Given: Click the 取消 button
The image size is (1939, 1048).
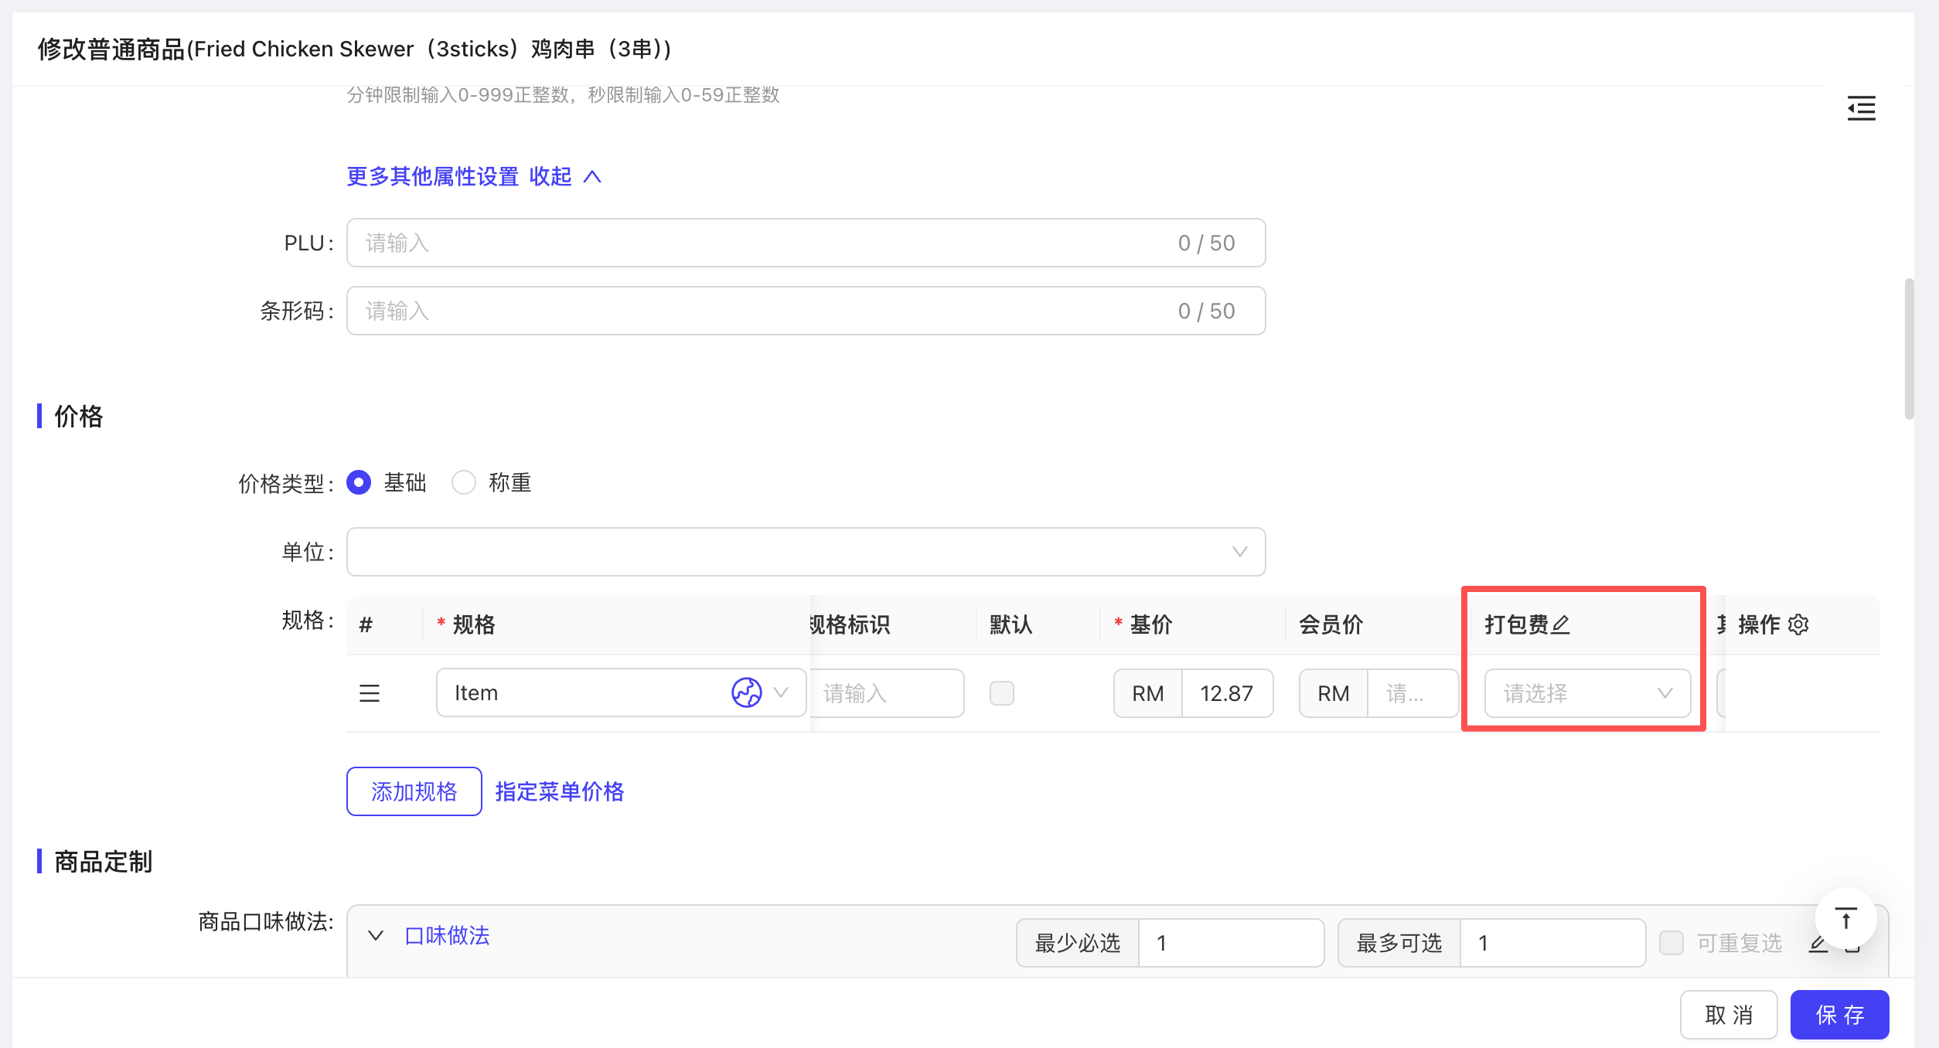Looking at the screenshot, I should pyautogui.click(x=1729, y=1015).
